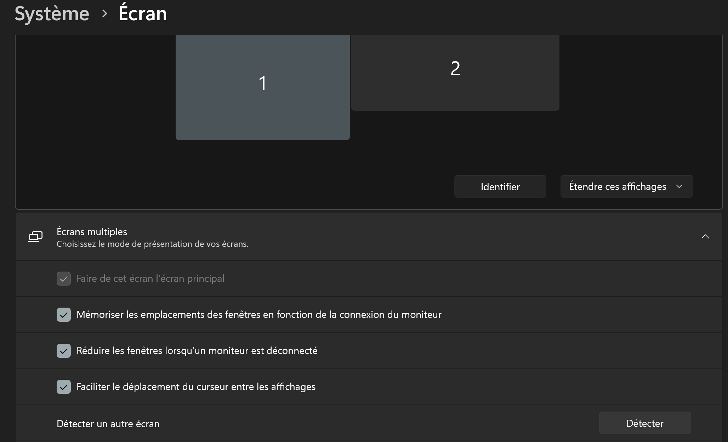
Task: Select display 1 in the arrangement
Action: click(x=262, y=87)
